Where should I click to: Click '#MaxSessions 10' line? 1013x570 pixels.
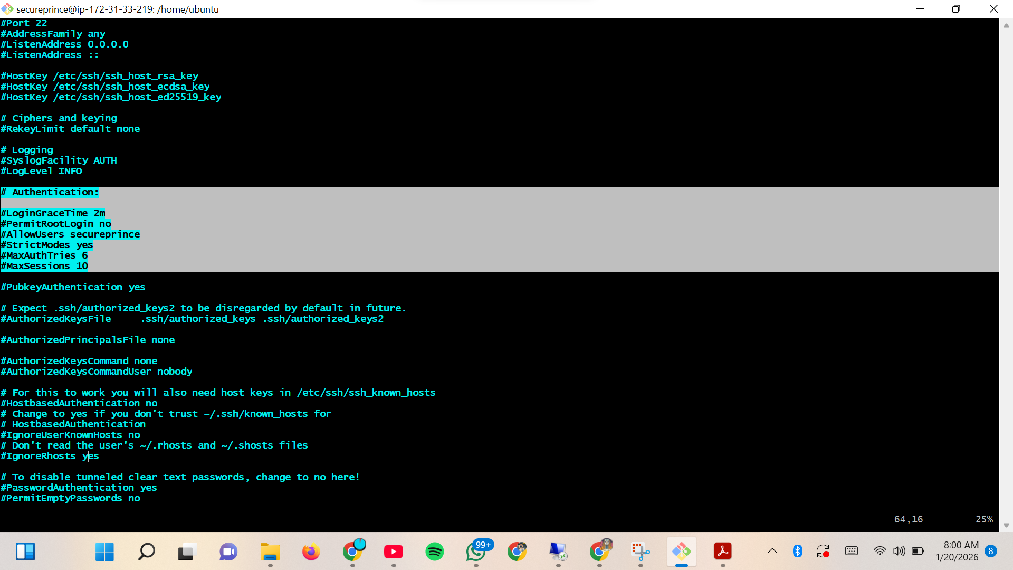pos(44,266)
